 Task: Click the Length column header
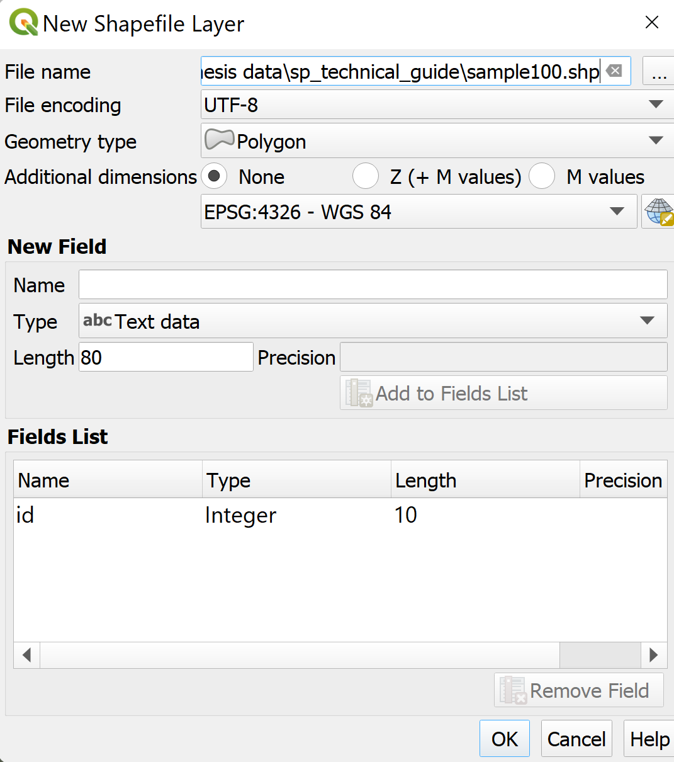(x=485, y=481)
